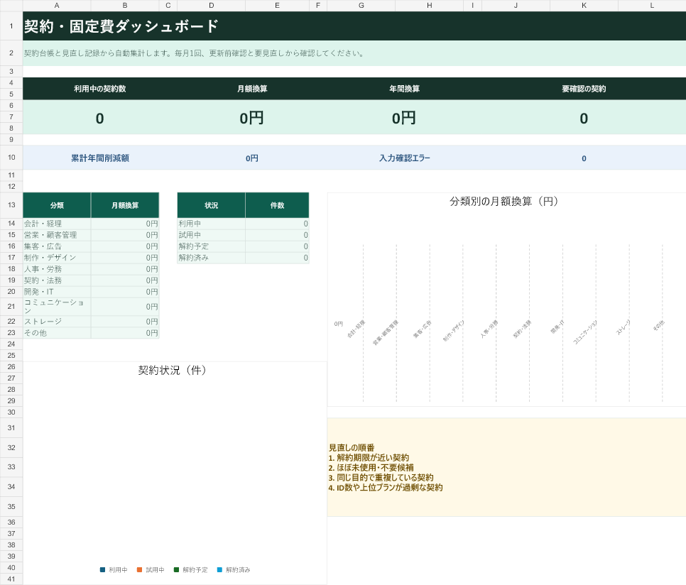
Task: Select the 開発・IT category cell
Action: [x=57, y=292]
